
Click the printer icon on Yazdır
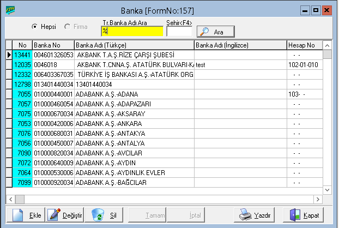(x=245, y=215)
